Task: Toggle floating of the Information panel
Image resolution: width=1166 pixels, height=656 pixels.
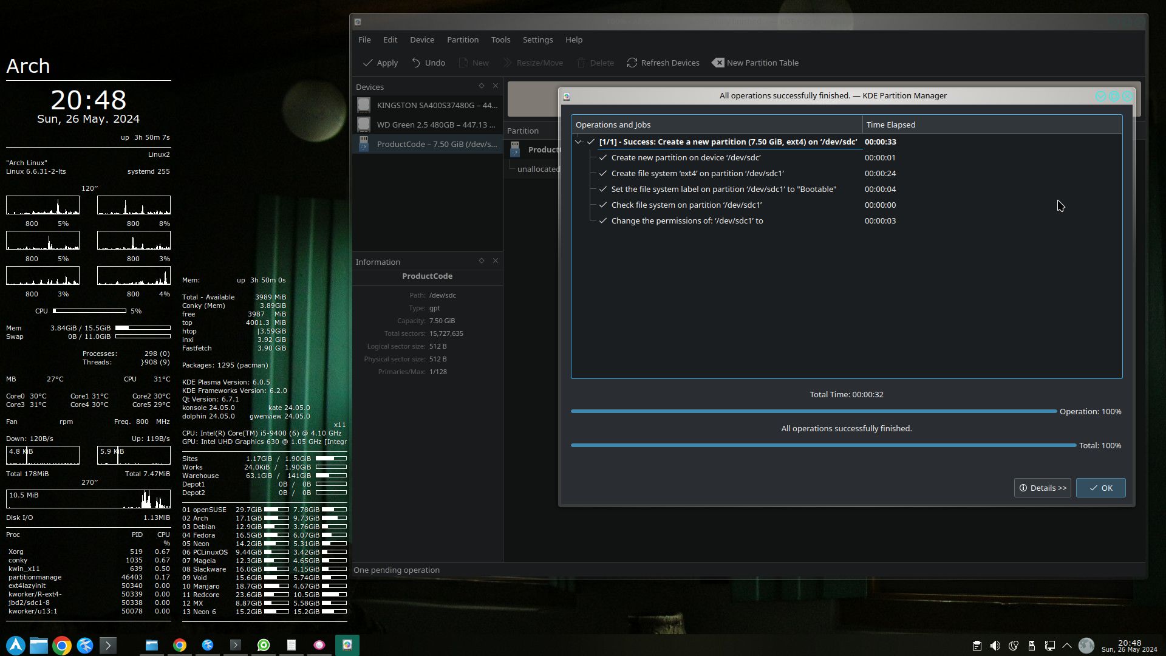Action: [482, 261]
